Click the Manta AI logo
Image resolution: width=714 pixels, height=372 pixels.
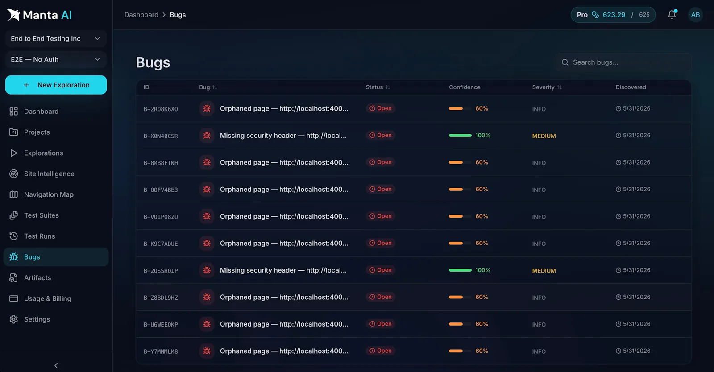pyautogui.click(x=39, y=15)
